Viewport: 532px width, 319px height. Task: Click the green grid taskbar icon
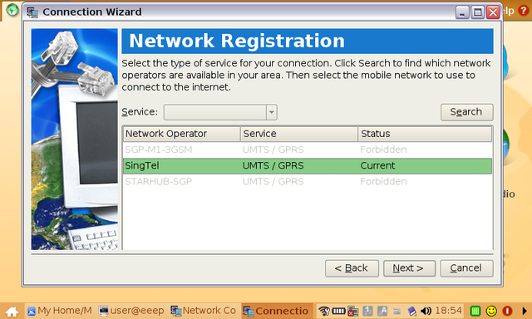click(475, 311)
